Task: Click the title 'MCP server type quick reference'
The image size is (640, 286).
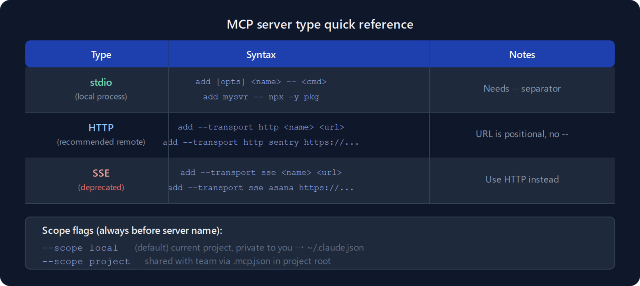Action: tap(320, 24)
